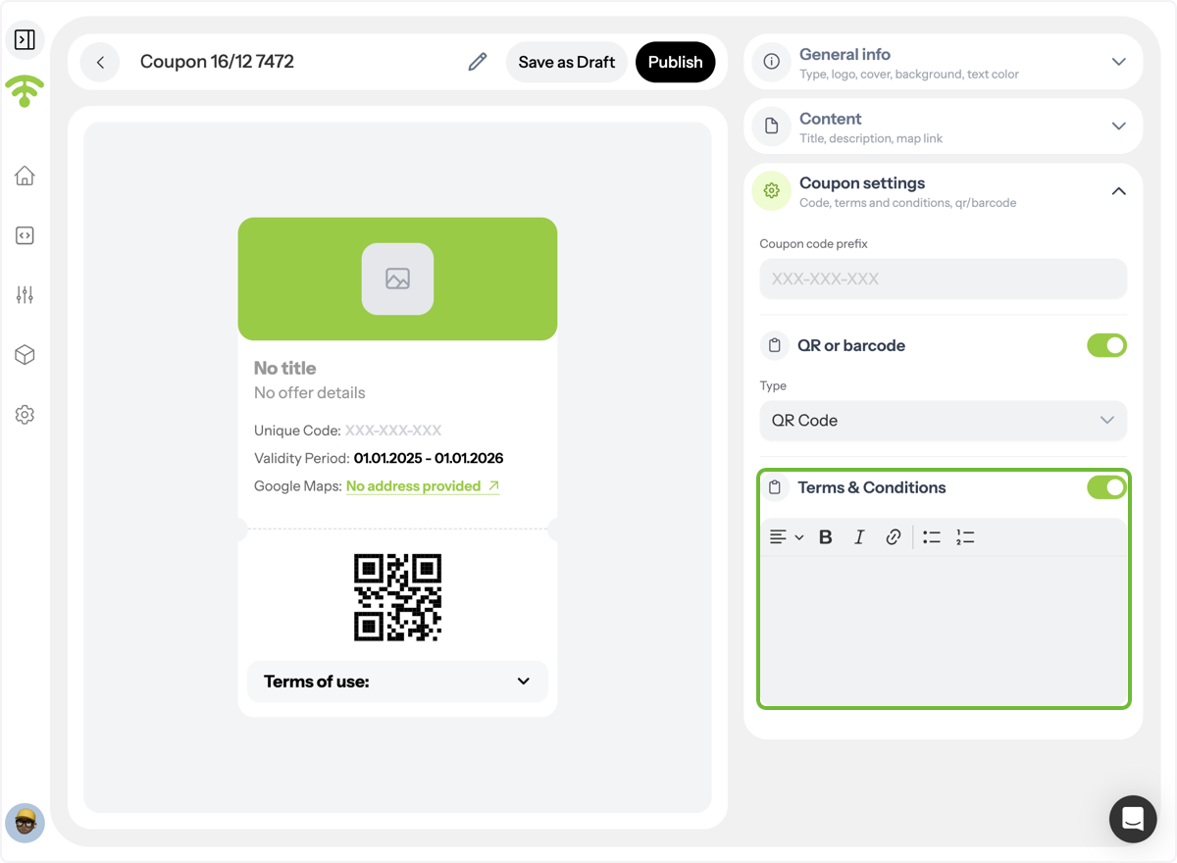The image size is (1177, 863).
Task: Apply italic formatting in editor
Action: coord(859,537)
